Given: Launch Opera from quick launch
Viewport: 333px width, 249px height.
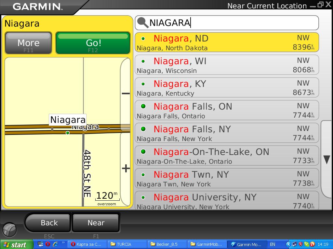Looking at the screenshot, I should (x=48, y=244).
